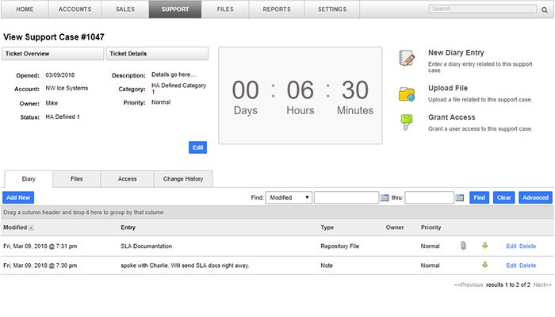Switch to the Ticket Details panel
The height and width of the screenshot is (317, 555).
point(157,54)
